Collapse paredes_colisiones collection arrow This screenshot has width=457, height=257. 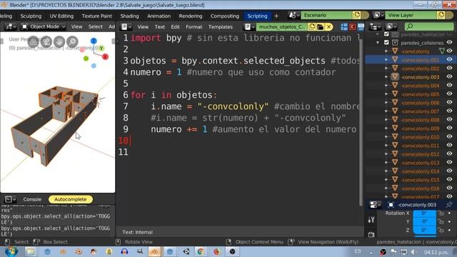[x=378, y=43]
